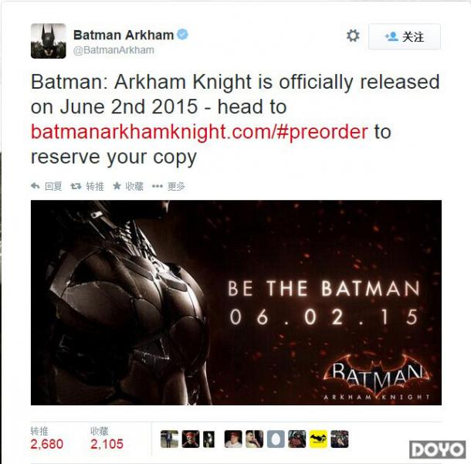Click the reply arrow icon
The height and width of the screenshot is (464, 471).
[36, 186]
